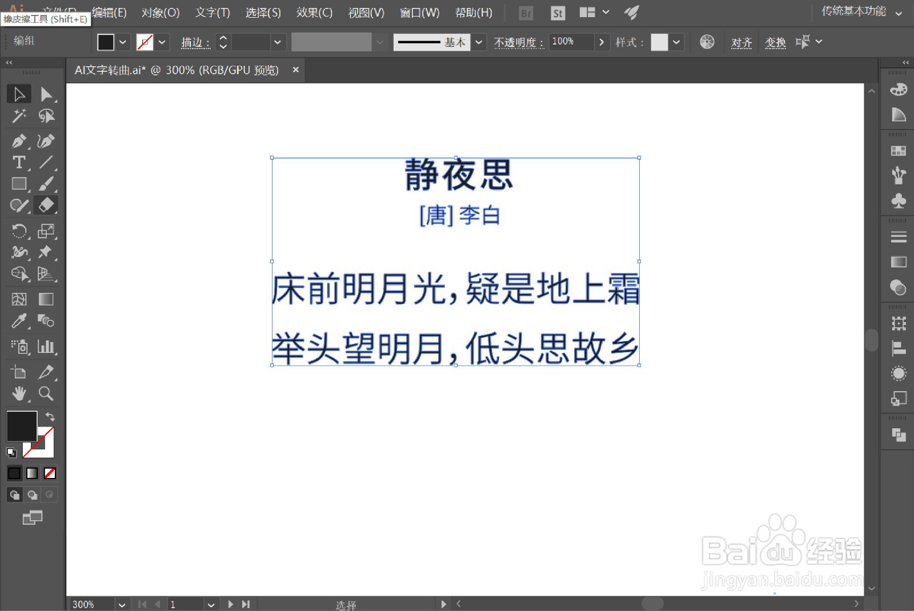Select the Paintbrush tool
Image resolution: width=914 pixels, height=611 pixels.
click(x=46, y=184)
